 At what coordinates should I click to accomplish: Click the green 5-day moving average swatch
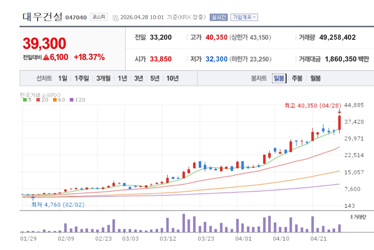pos(25,99)
